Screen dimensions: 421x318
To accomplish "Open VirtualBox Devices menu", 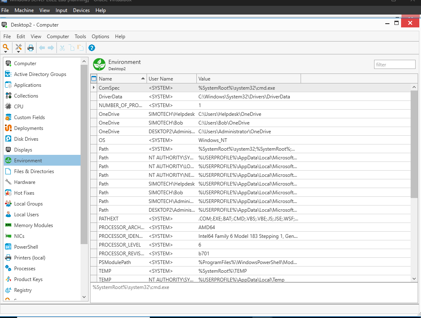I will (x=81, y=10).
